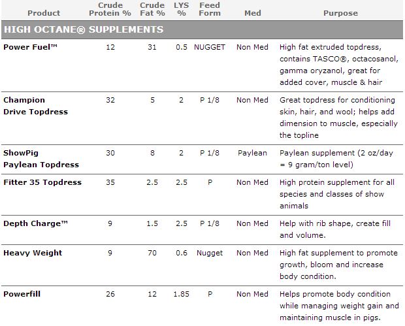This screenshot has height=326, width=405.
Task: Click the Crude Protein % column header
Action: [110, 9]
